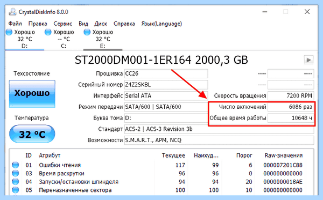Viewport: 323px width, 200px height.
Task: Click the Raw-значения column header
Action: pyautogui.click(x=284, y=155)
